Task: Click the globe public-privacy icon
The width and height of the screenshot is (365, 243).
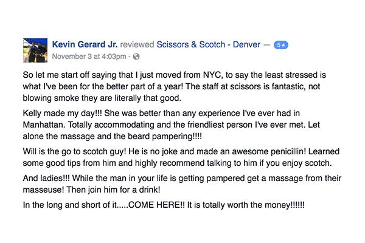Action: (x=136, y=56)
